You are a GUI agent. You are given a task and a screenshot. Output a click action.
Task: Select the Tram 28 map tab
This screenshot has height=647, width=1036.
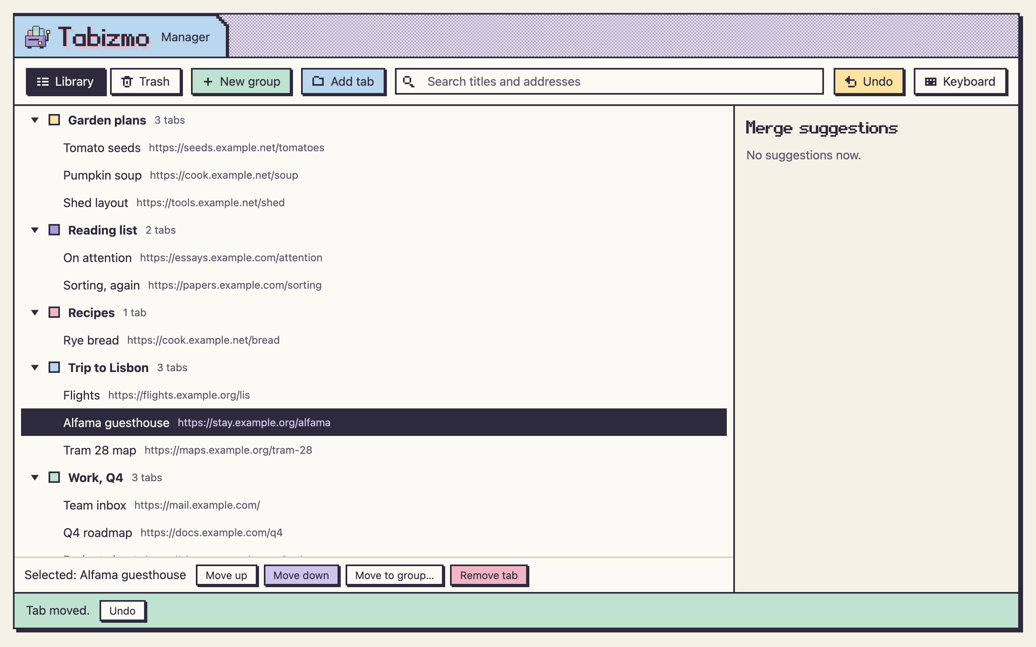point(374,450)
